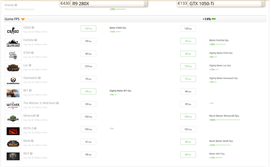Screen dimensions: 271x167
Task: Click help icon next to Fortnite
Action: [36, 40]
